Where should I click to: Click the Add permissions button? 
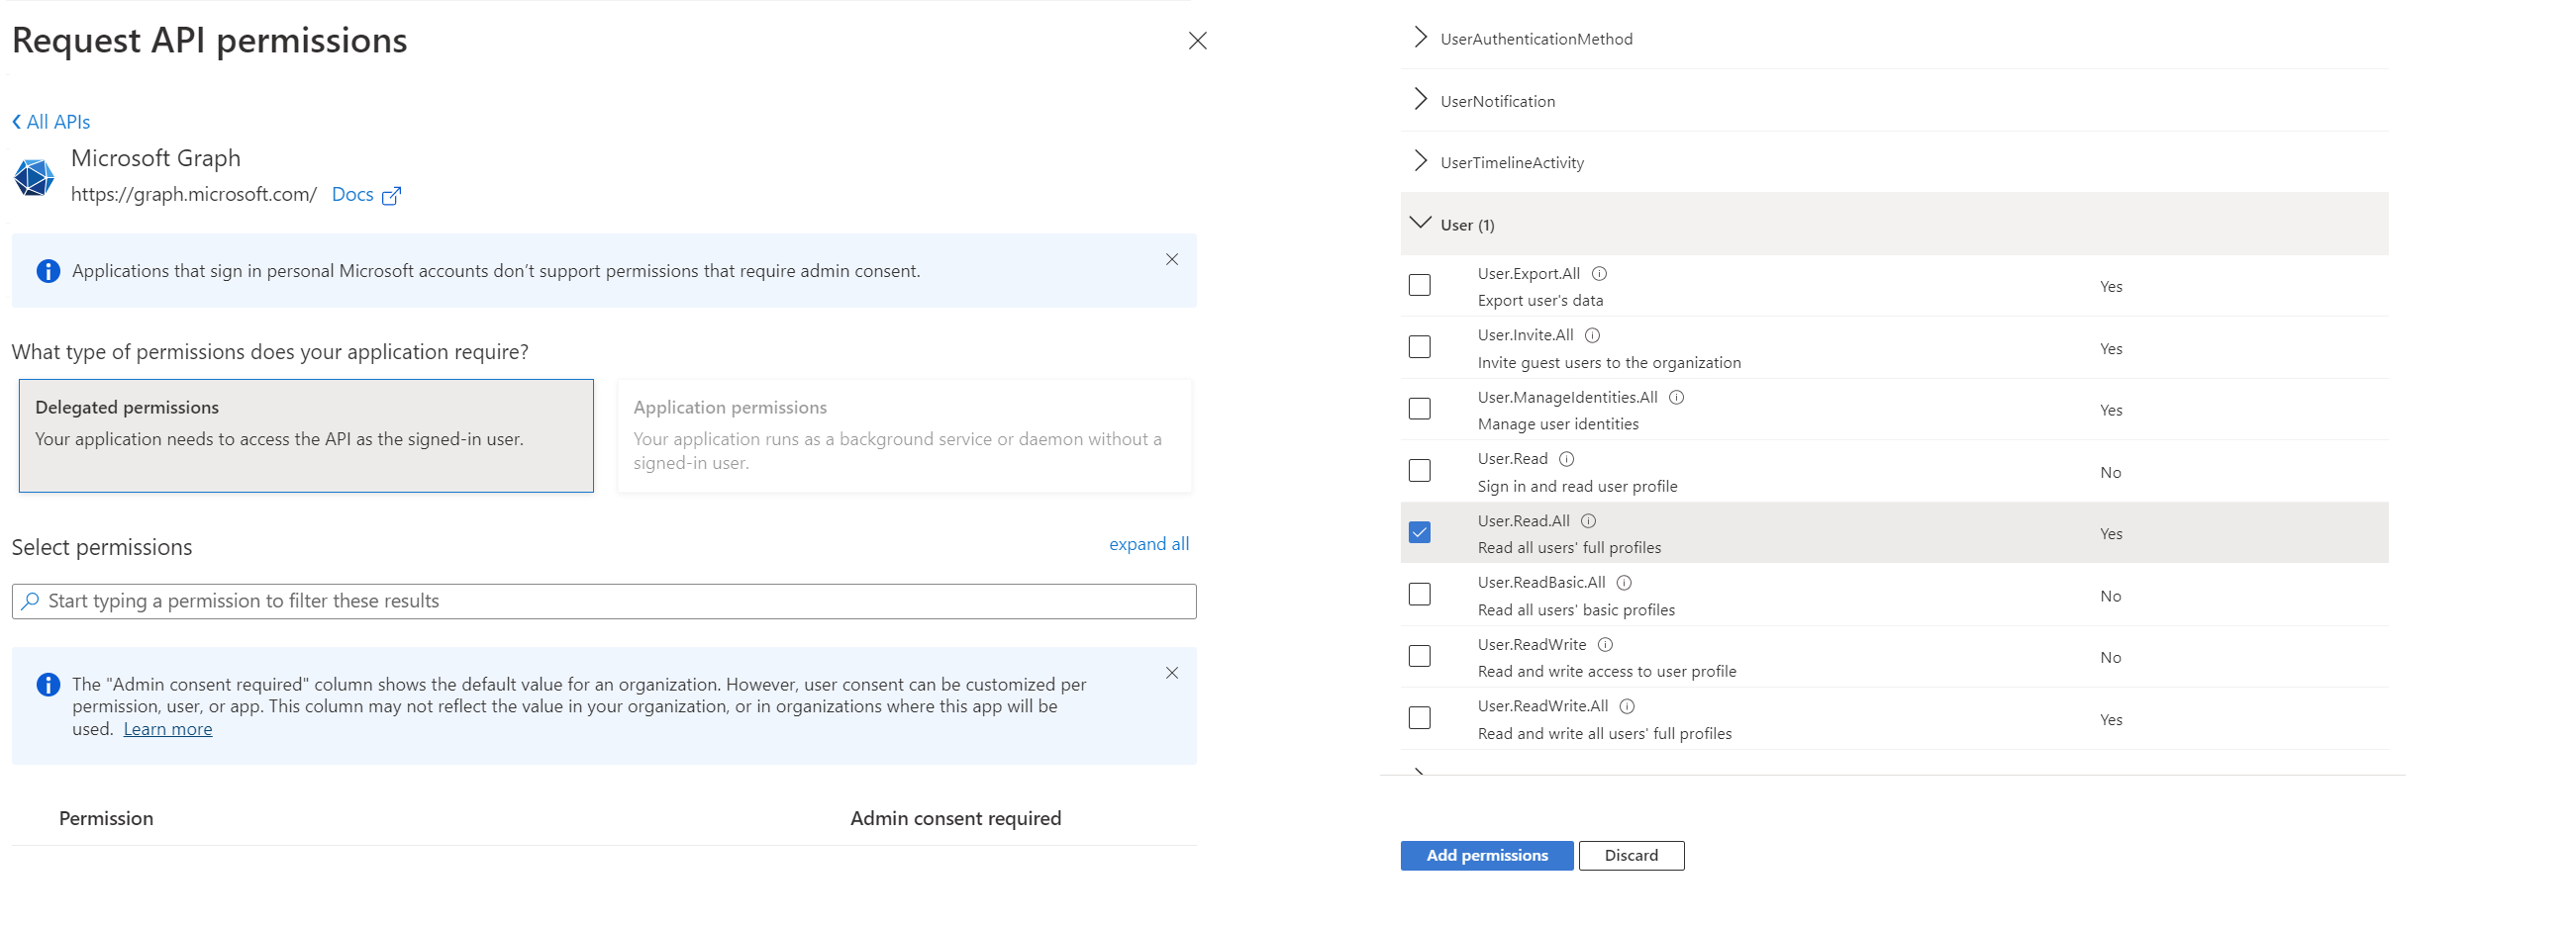tap(1486, 856)
